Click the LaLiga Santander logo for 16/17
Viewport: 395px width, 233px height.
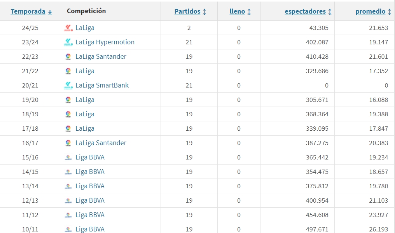pyautogui.click(x=68, y=143)
